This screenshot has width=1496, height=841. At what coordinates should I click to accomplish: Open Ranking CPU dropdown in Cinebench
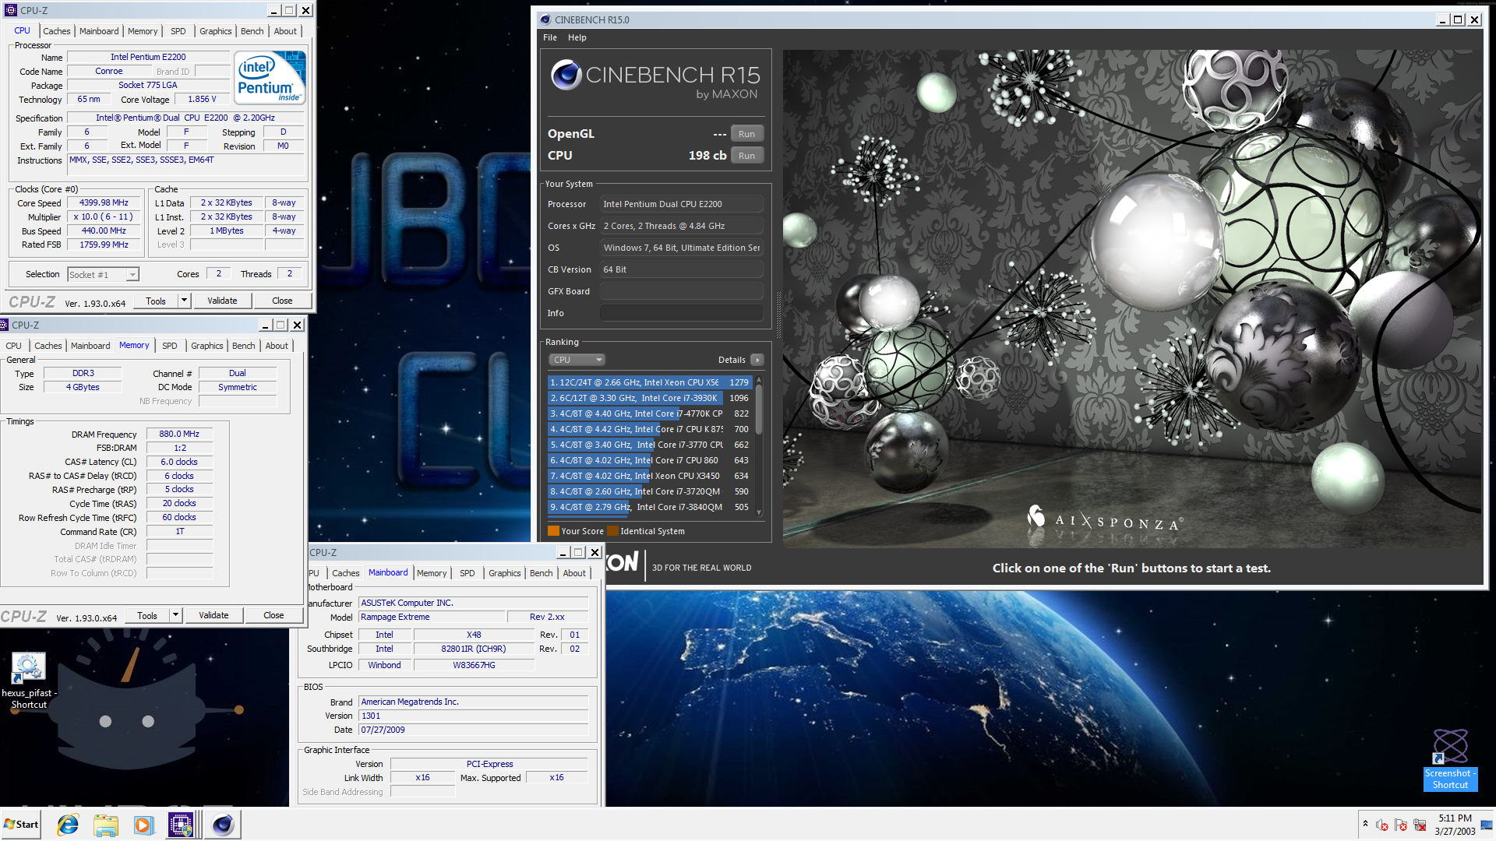click(x=577, y=360)
